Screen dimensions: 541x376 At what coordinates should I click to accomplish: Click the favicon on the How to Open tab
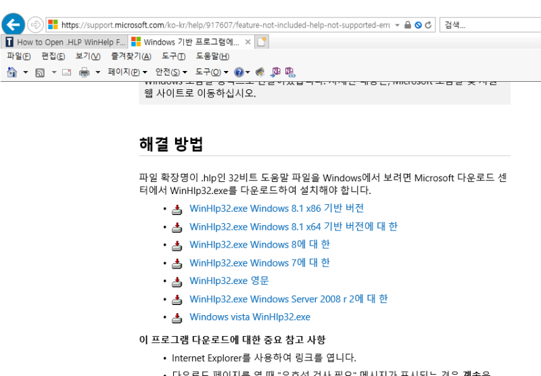(x=9, y=42)
